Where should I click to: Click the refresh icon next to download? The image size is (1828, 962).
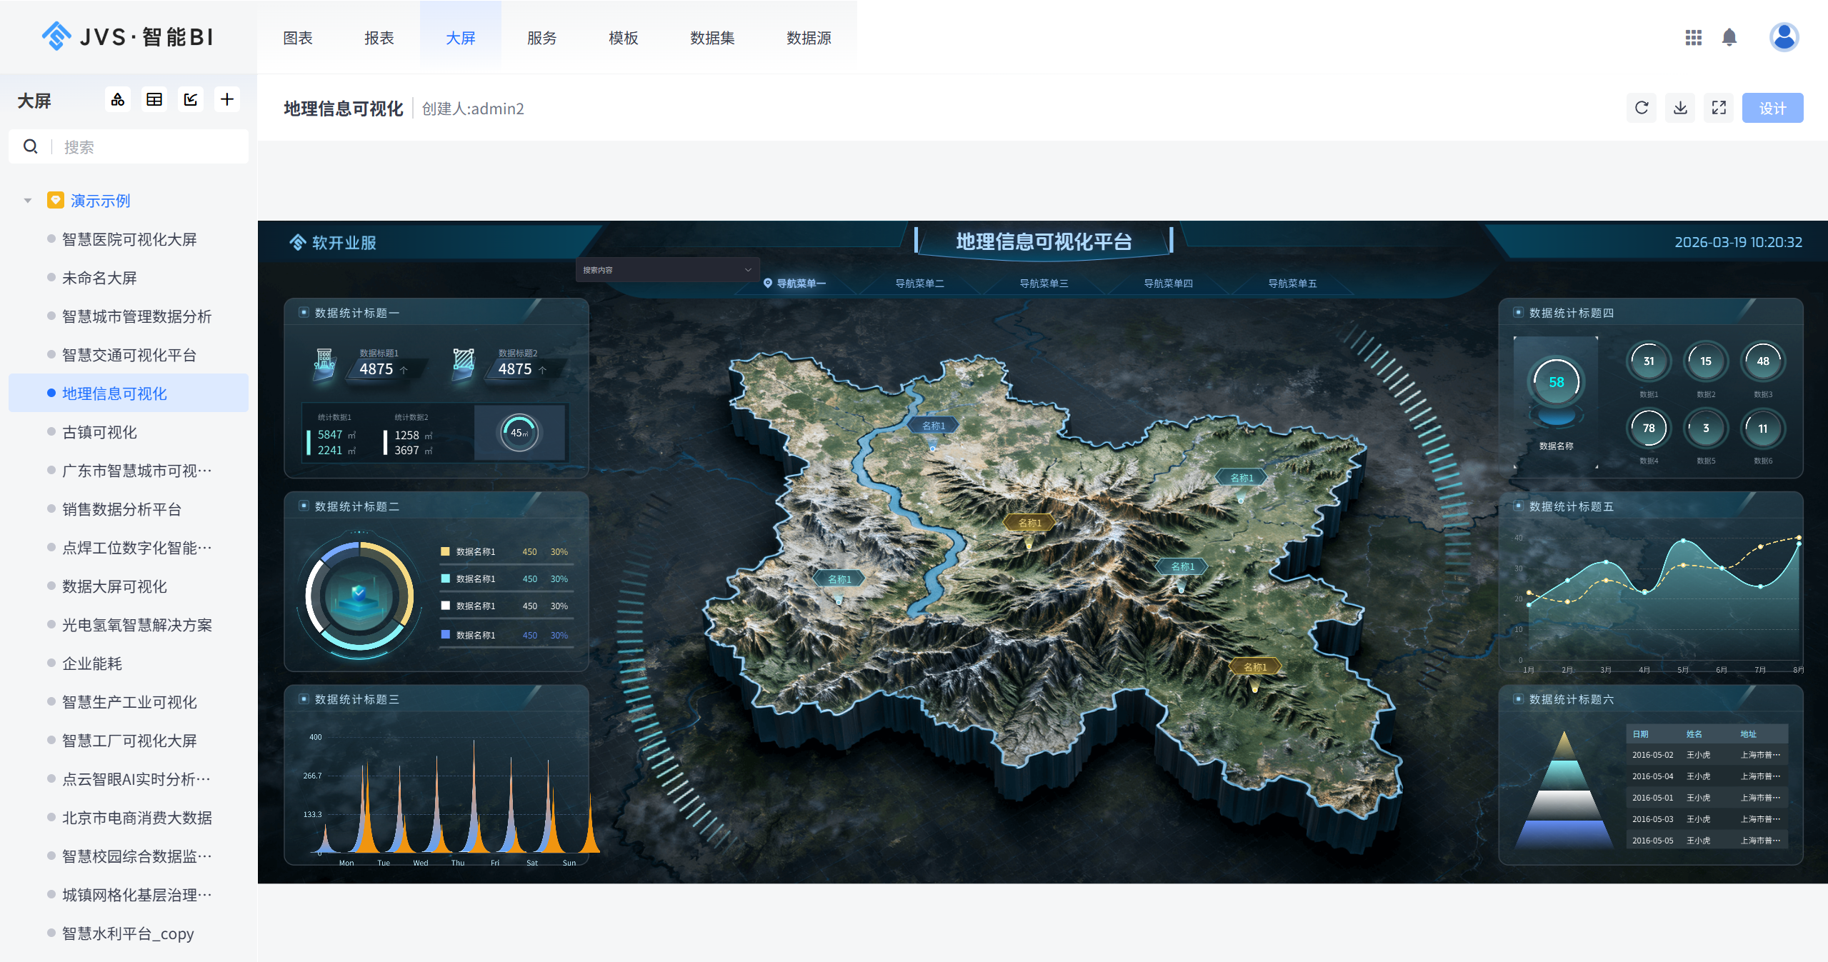click(x=1642, y=108)
